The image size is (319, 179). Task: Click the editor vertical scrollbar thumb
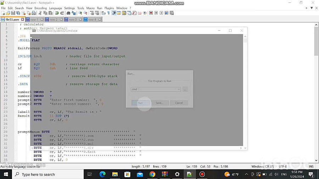(x=316, y=41)
